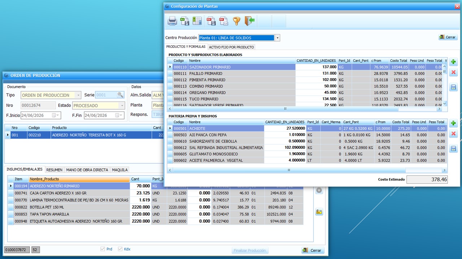Click the printer icon in Configuración de Plantas toolbar
Image resolution: width=462 pixels, height=259 pixels.
pos(172,21)
